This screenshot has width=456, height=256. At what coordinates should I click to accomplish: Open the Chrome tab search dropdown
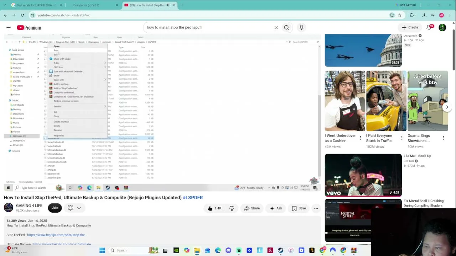(5, 5)
